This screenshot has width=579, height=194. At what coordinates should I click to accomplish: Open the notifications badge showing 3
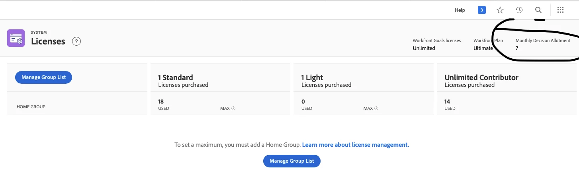pyautogui.click(x=481, y=10)
